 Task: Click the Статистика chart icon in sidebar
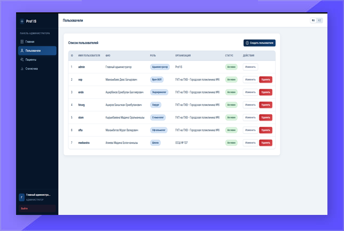click(x=22, y=69)
